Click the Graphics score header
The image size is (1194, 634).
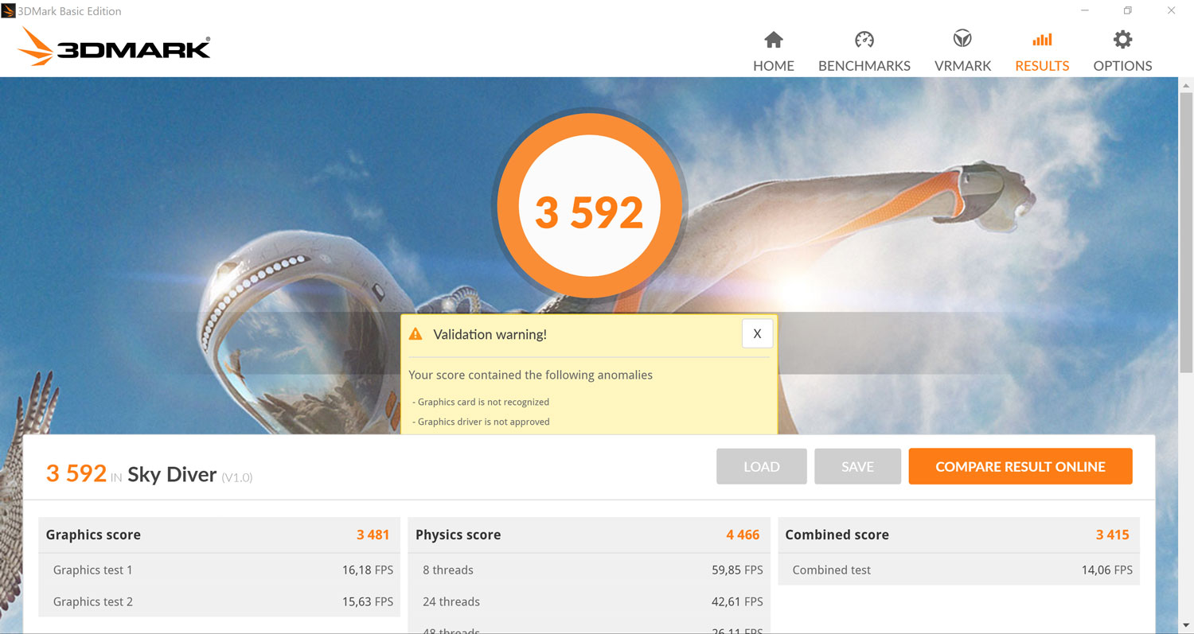[219, 535]
